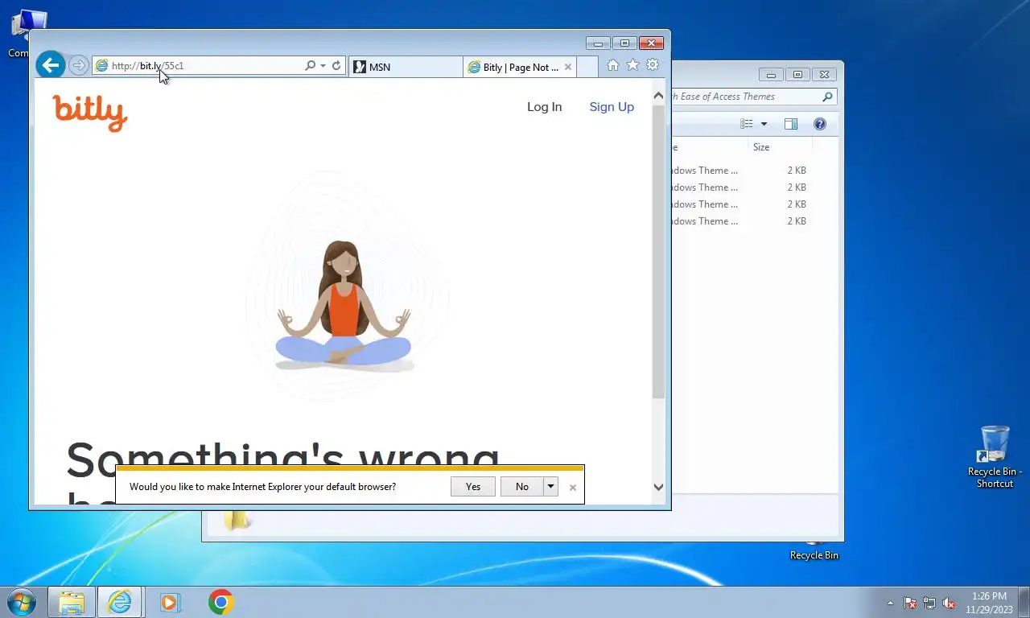Open the Windows Start button
The height and width of the screenshot is (618, 1030).
coord(21,602)
